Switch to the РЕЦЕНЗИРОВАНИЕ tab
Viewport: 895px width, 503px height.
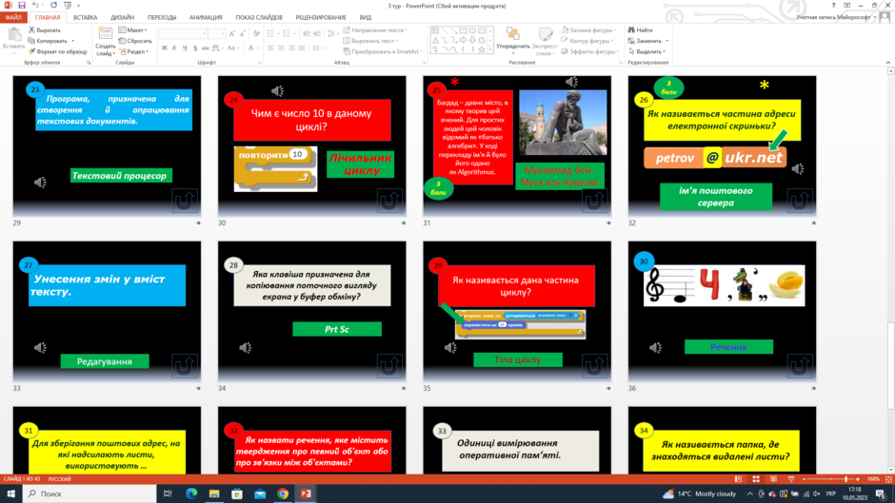(321, 18)
